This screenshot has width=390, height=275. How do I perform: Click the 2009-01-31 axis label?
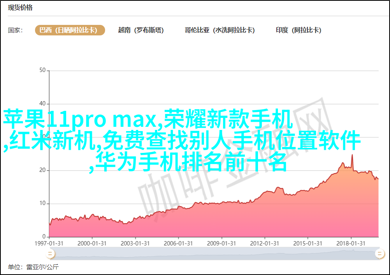pyautogui.click(x=221, y=243)
